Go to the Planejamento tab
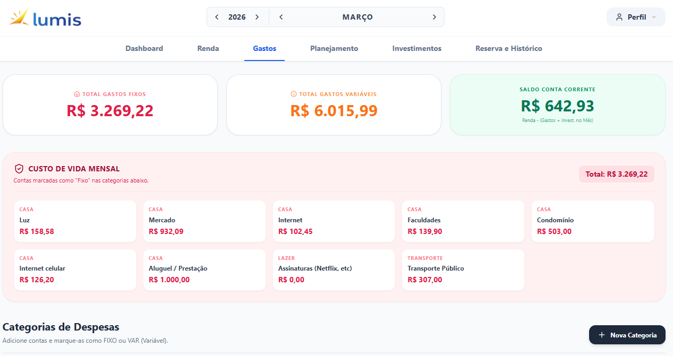673x356 pixels. [x=334, y=48]
